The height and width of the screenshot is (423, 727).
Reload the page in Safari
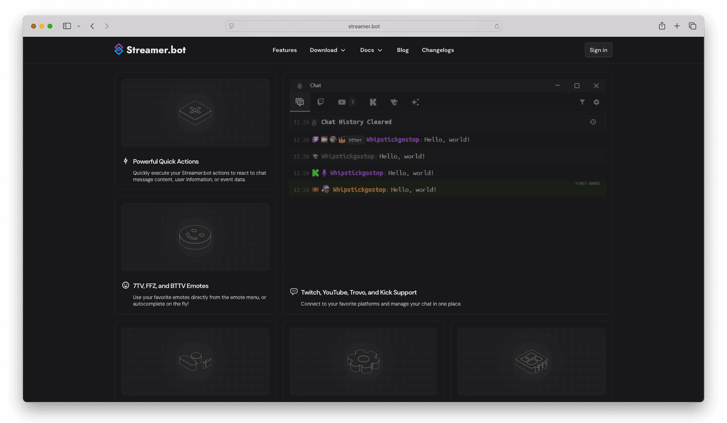[x=497, y=26]
